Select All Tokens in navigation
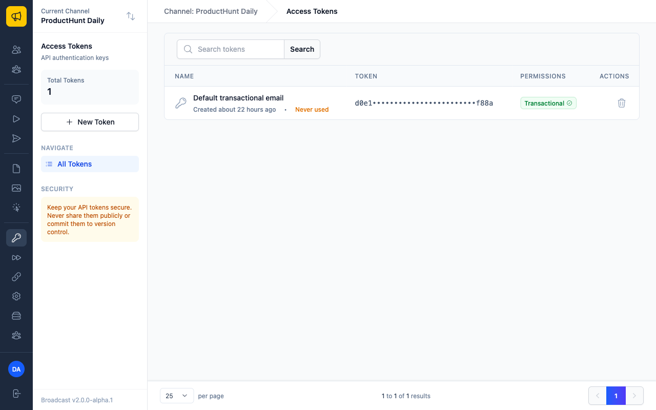 90,164
